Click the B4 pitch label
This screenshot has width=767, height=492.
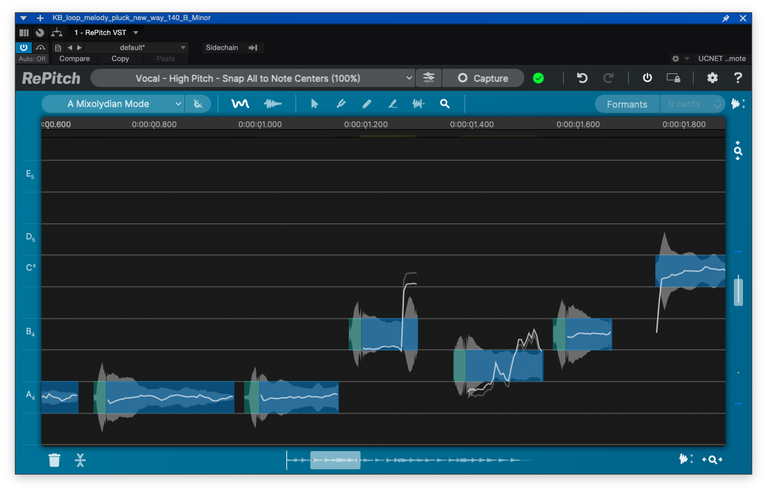click(31, 332)
